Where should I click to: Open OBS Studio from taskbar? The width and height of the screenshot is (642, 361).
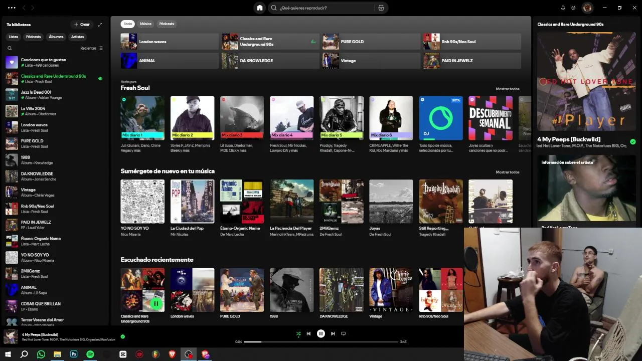(189, 354)
